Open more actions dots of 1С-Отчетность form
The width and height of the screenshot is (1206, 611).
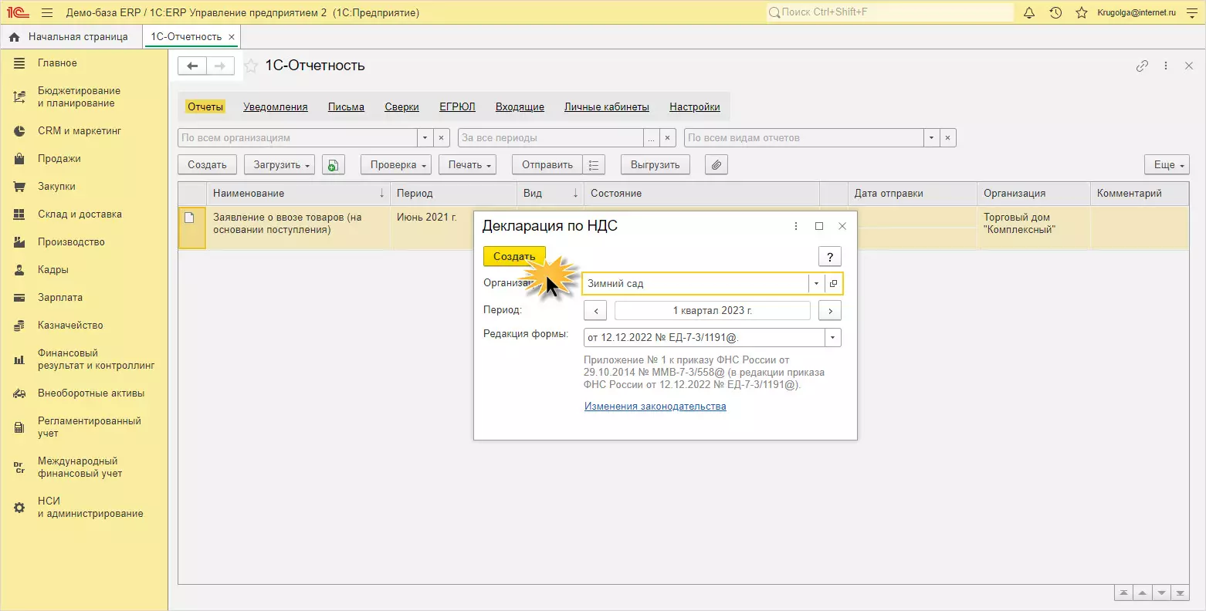tap(1166, 66)
